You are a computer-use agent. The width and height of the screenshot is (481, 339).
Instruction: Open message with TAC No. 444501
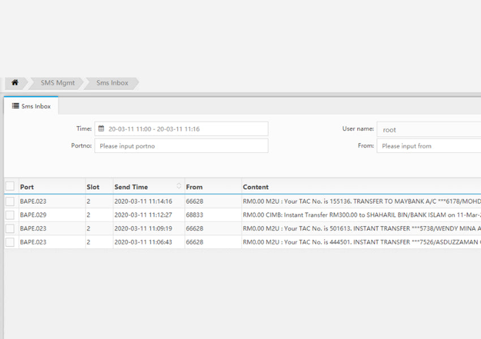click(x=362, y=242)
